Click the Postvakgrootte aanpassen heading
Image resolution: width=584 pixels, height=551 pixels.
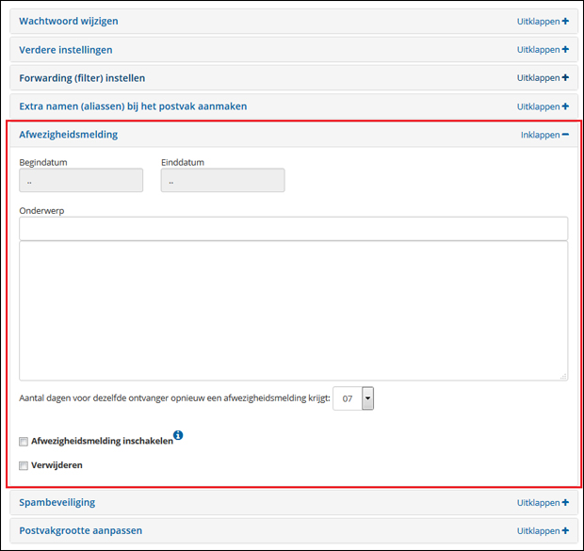click(x=80, y=531)
